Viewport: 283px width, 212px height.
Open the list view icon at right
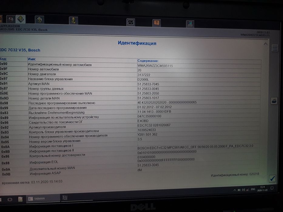click(x=275, y=48)
